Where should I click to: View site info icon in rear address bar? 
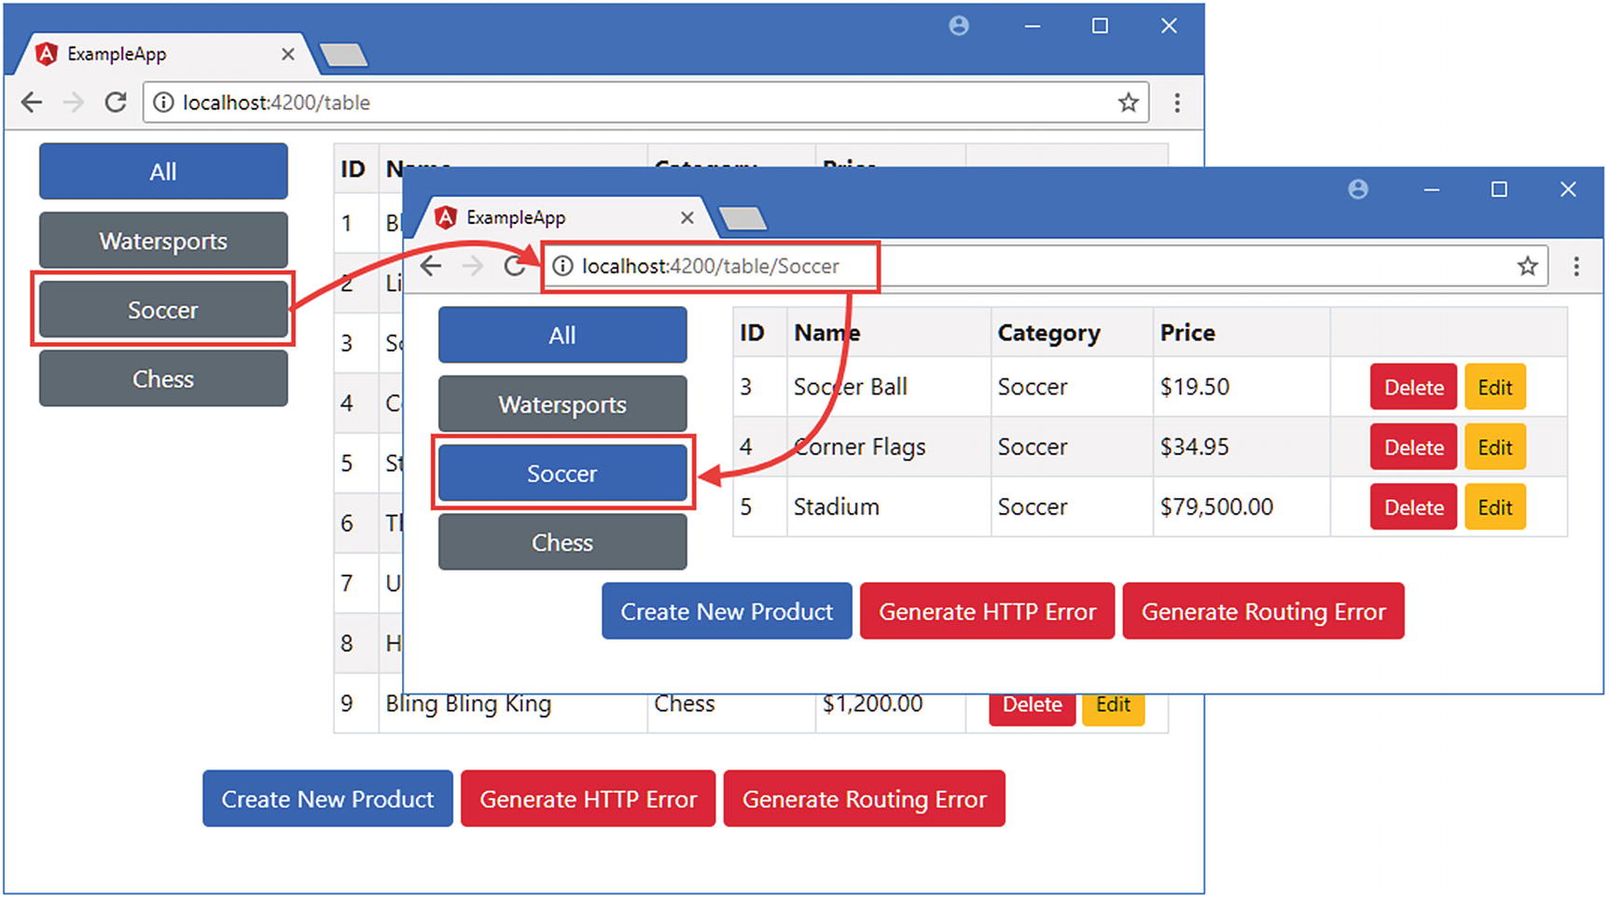point(163,103)
